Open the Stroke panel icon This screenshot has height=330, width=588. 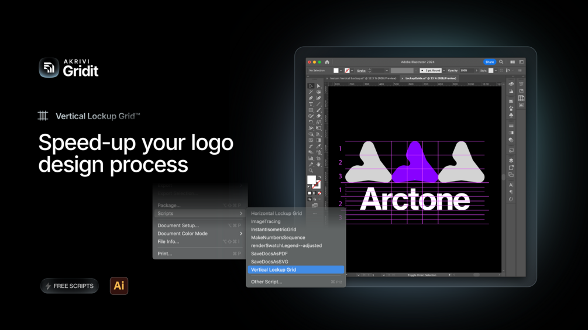point(511,126)
